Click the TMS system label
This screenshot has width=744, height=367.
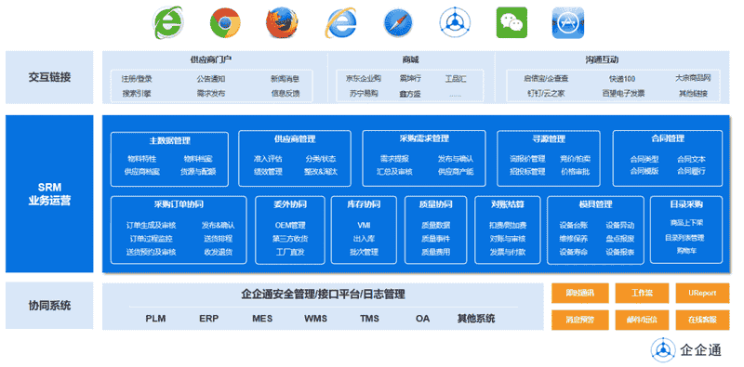coord(369,318)
